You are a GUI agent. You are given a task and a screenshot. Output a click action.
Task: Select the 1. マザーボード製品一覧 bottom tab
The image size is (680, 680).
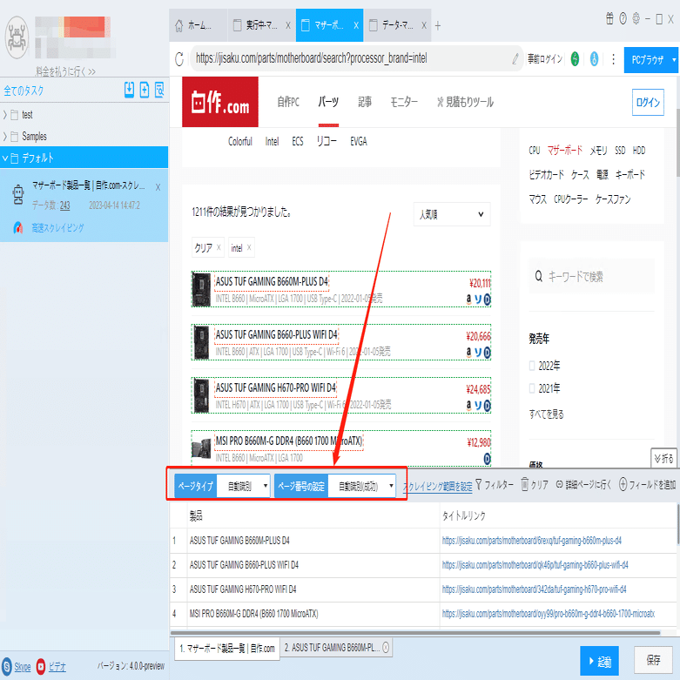coord(227,649)
